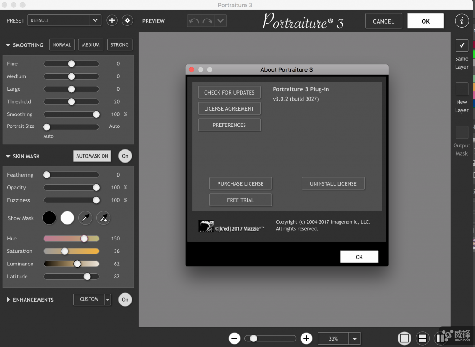
Task: Expand the Enhancements section
Action: pos(8,300)
